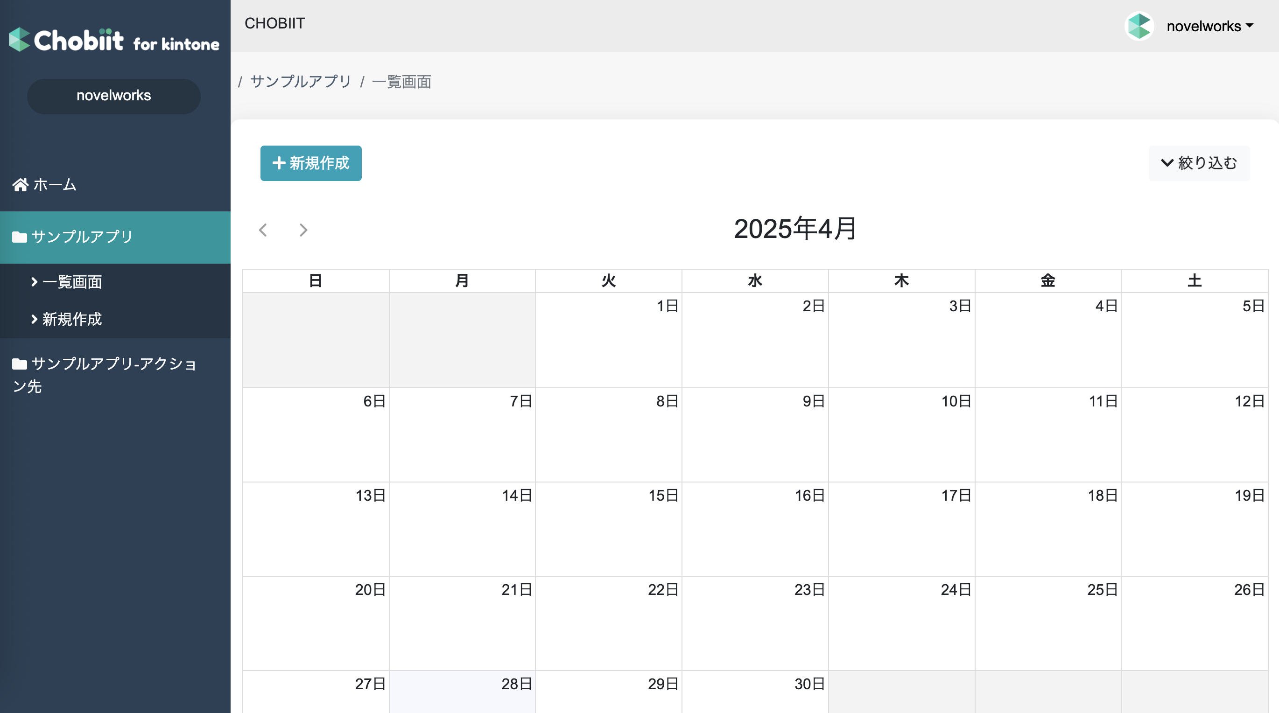Select サンプルアプリ in the sidebar
The width and height of the screenshot is (1279, 713).
[x=115, y=237]
